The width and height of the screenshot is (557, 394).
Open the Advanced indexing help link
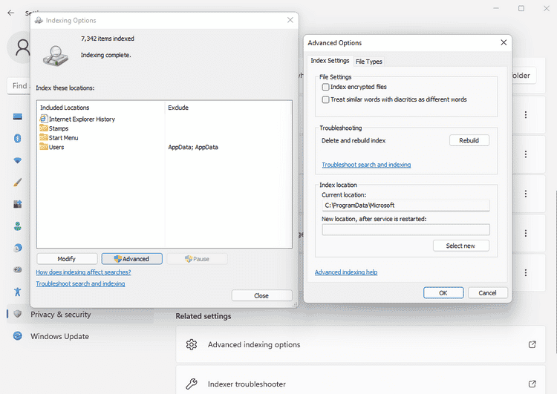pyautogui.click(x=345, y=272)
